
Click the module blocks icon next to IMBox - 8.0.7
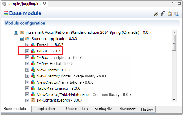33,51
